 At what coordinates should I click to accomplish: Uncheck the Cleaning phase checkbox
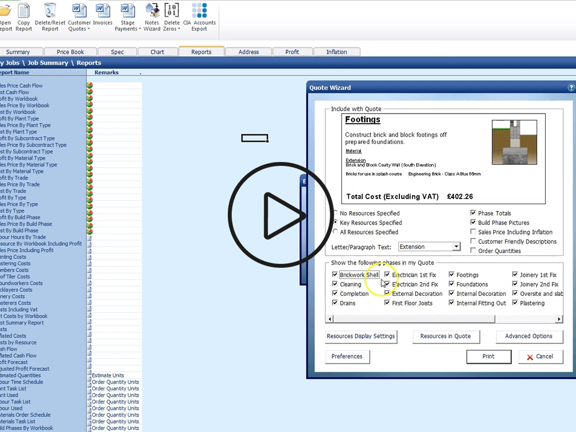coord(335,284)
